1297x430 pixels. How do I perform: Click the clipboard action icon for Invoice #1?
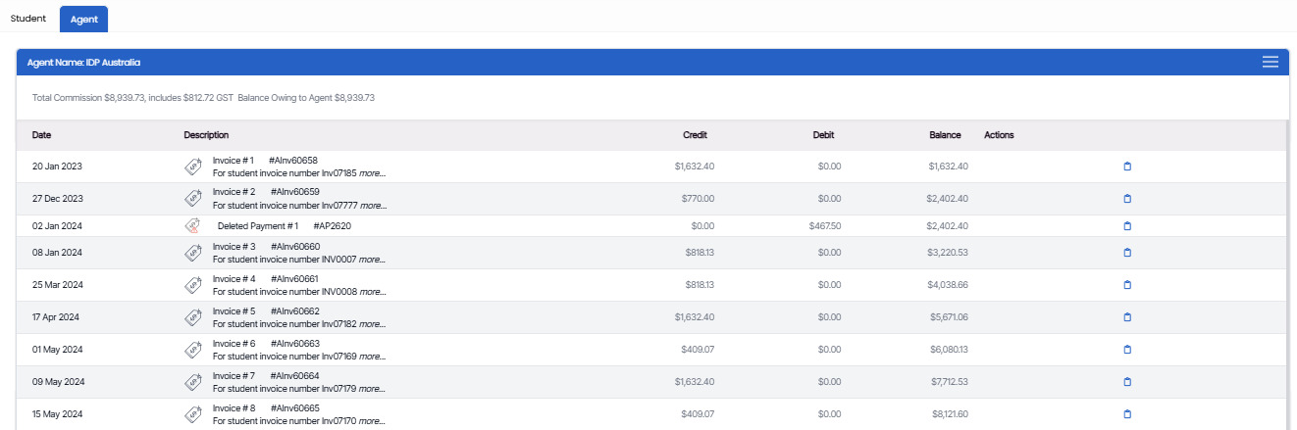[1127, 167]
